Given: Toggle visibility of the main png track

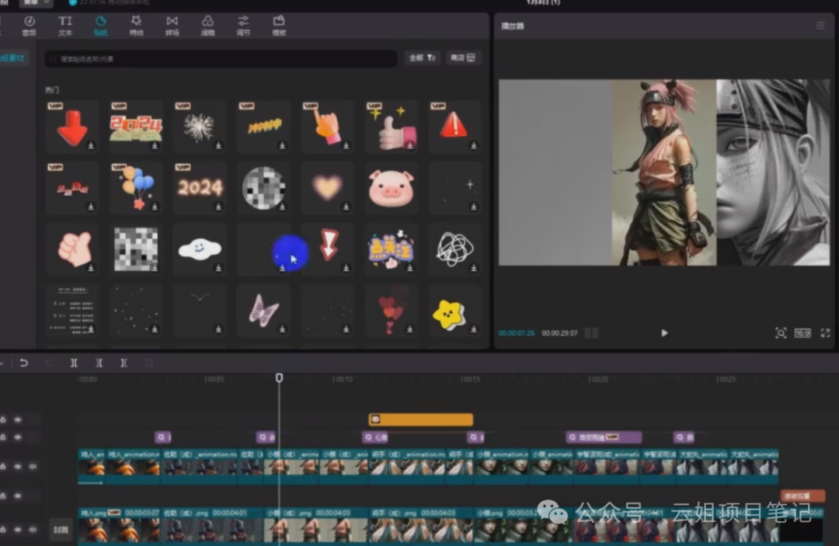Looking at the screenshot, I should [18, 529].
